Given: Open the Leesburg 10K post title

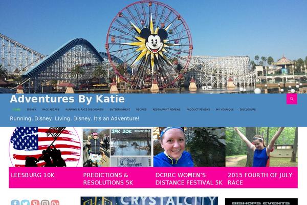Looking at the screenshot, I should 33,175.
